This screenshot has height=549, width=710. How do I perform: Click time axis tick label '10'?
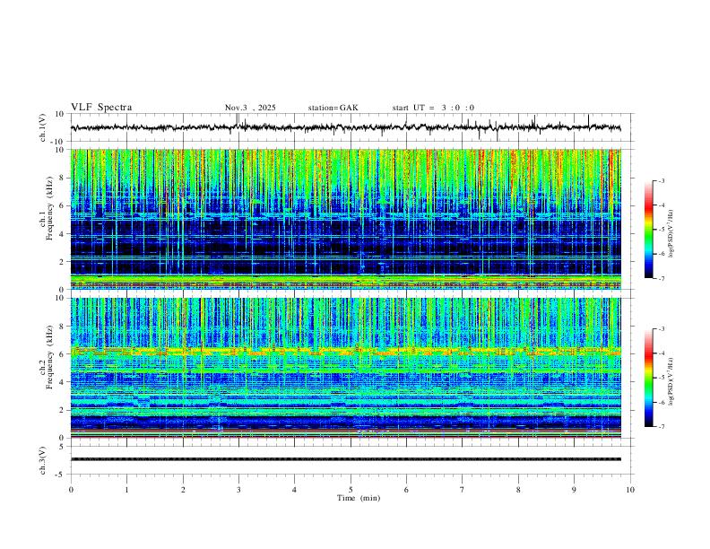(630, 490)
